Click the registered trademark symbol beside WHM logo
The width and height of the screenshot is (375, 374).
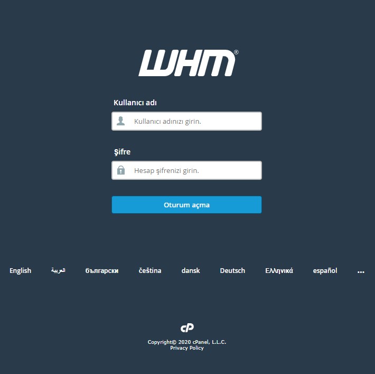click(x=236, y=52)
